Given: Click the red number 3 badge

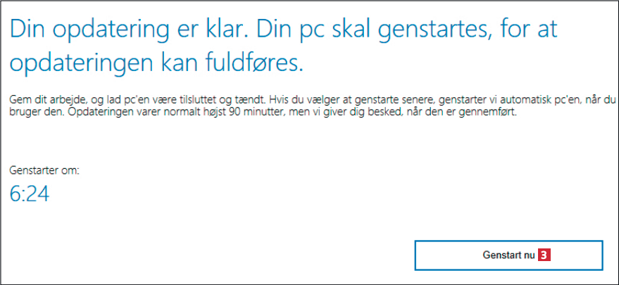Looking at the screenshot, I should coord(544,255).
